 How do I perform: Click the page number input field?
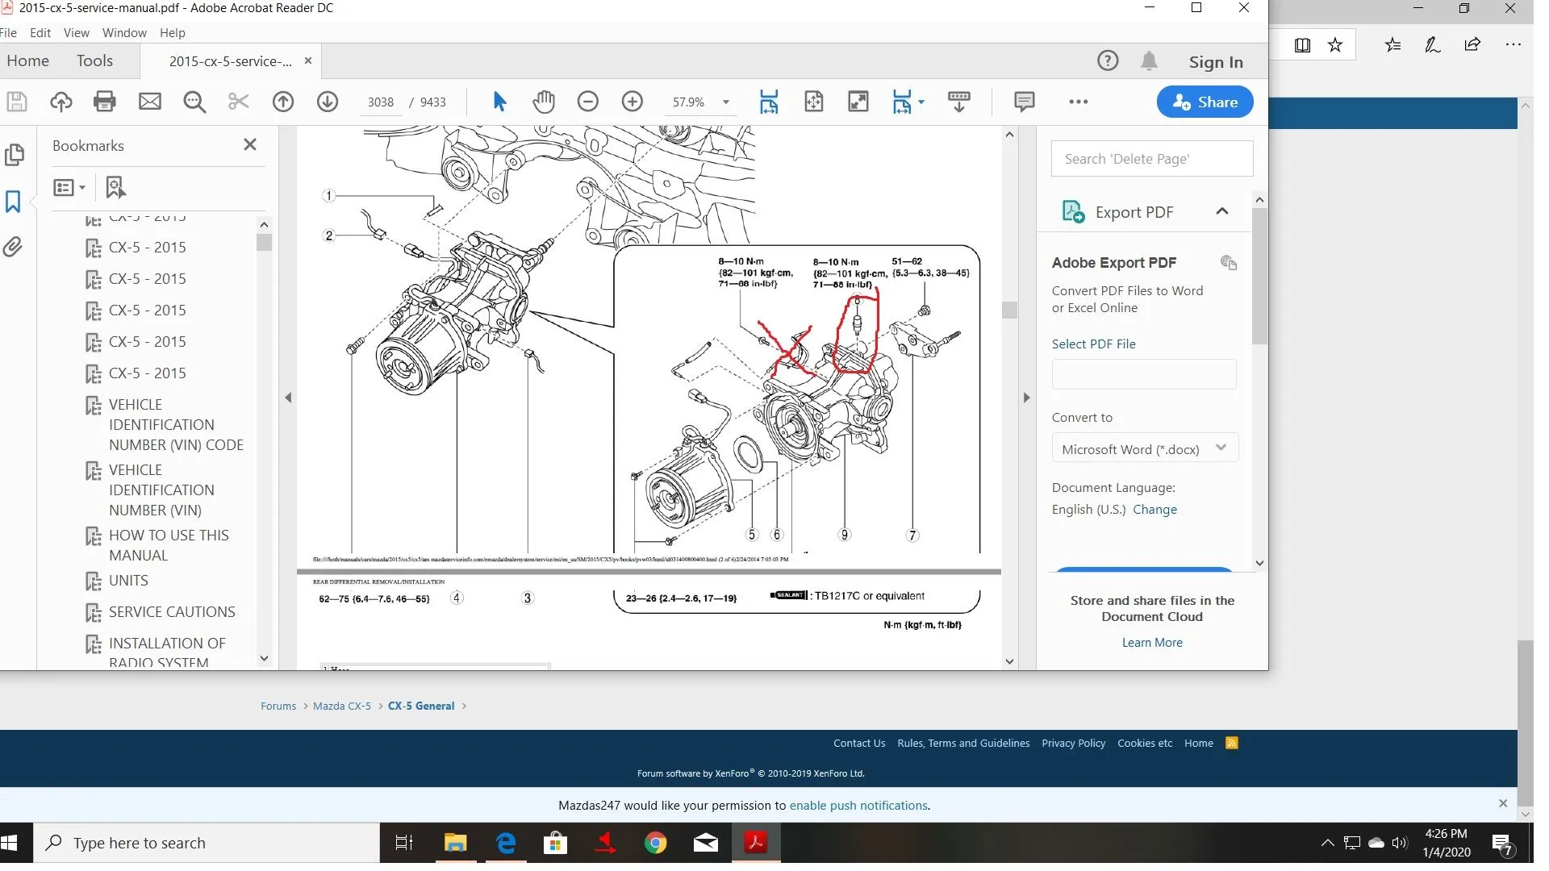click(381, 102)
